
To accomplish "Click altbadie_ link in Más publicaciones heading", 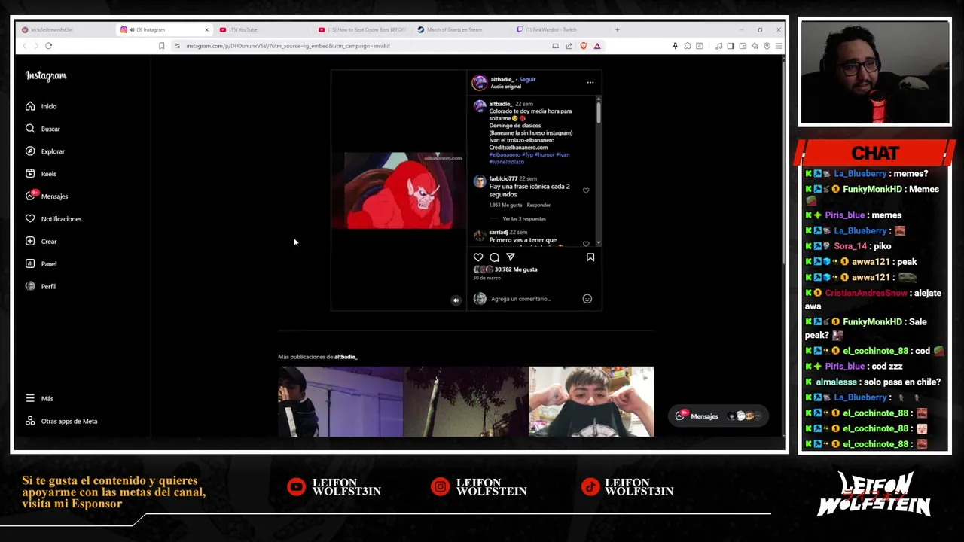I will tap(346, 357).
